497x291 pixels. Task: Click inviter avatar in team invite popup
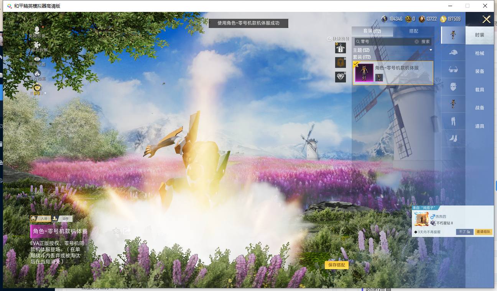[x=421, y=219]
